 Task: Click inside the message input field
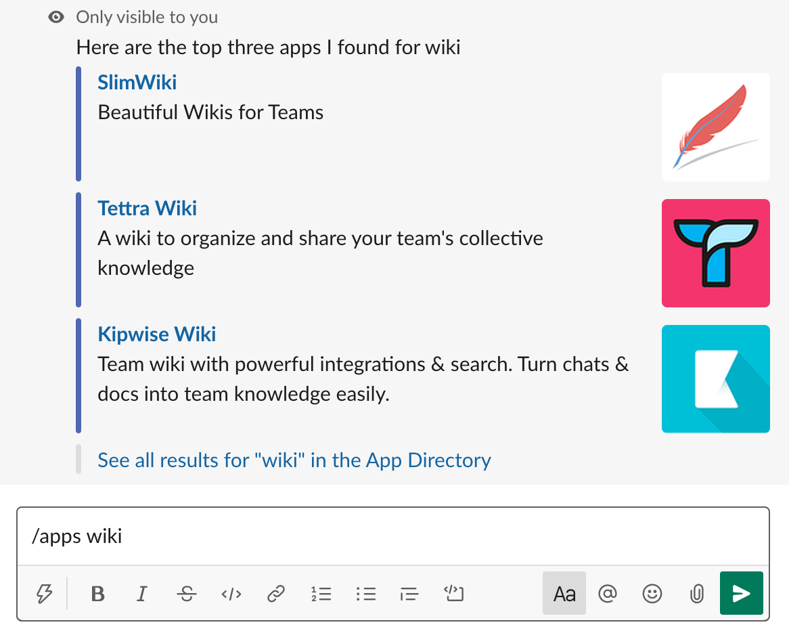(338, 536)
